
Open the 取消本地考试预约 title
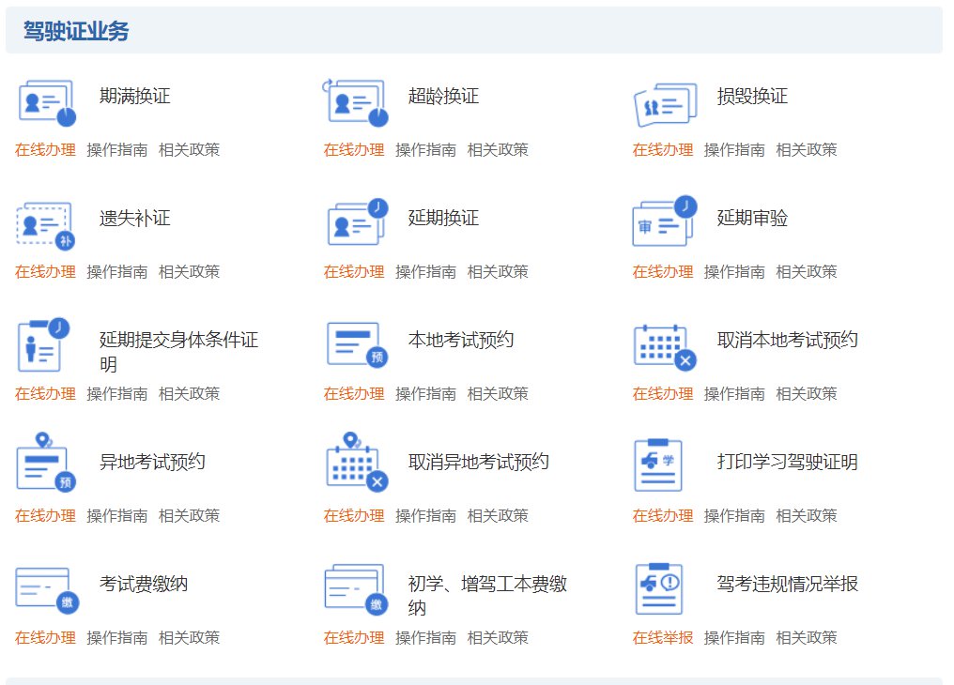pyautogui.click(x=788, y=340)
